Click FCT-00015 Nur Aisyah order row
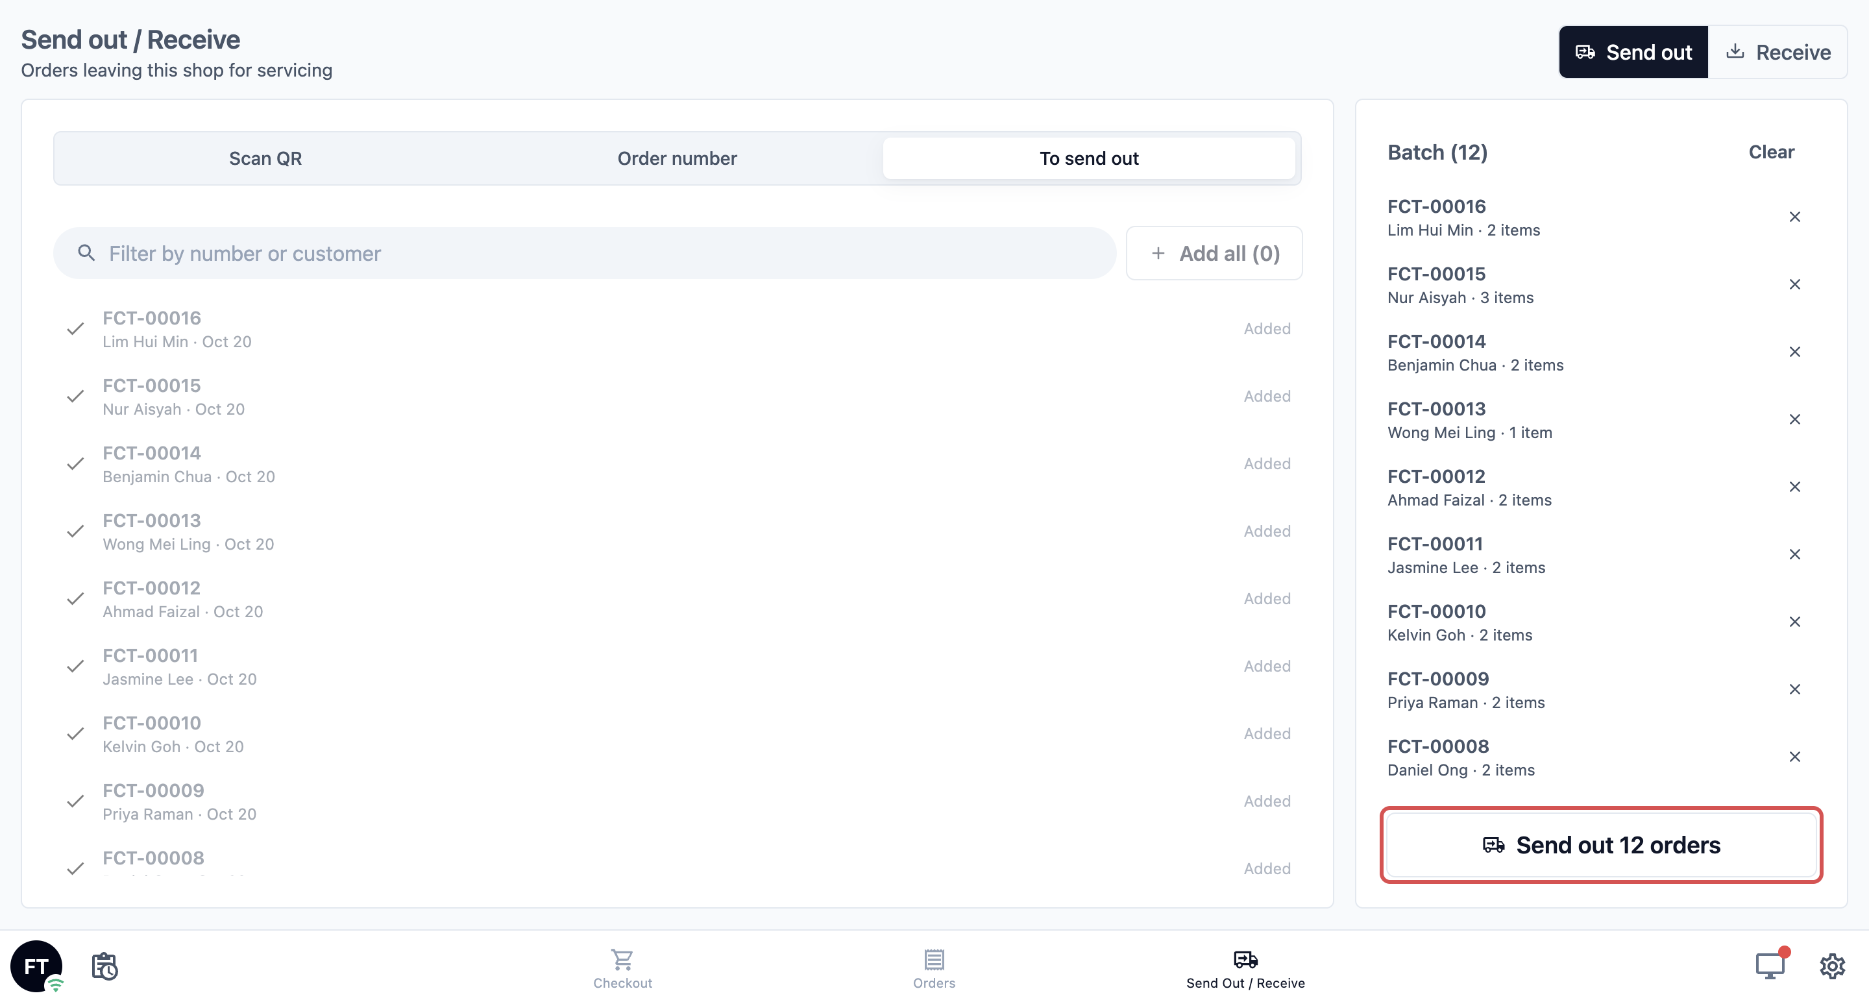Screen dimensions: 1869x1002 point(677,397)
